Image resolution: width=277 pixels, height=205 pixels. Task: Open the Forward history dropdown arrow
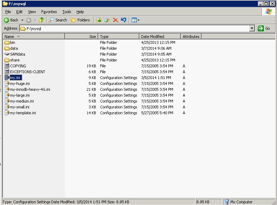pyautogui.click(x=35, y=20)
